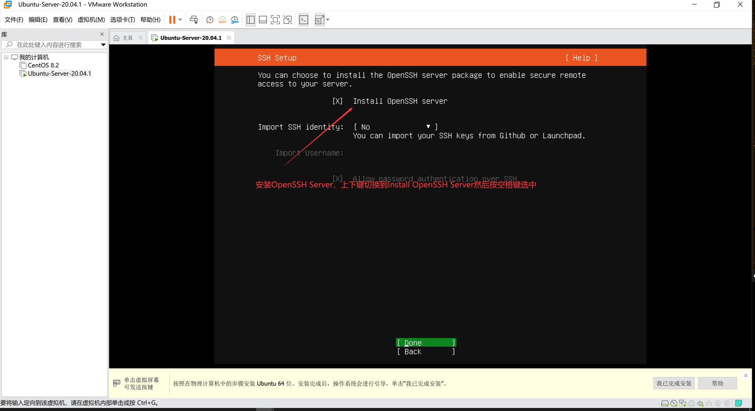This screenshot has width=755, height=411.
Task: Close the Ubuntu-Server-20.04.1 tab
Action: click(x=229, y=38)
